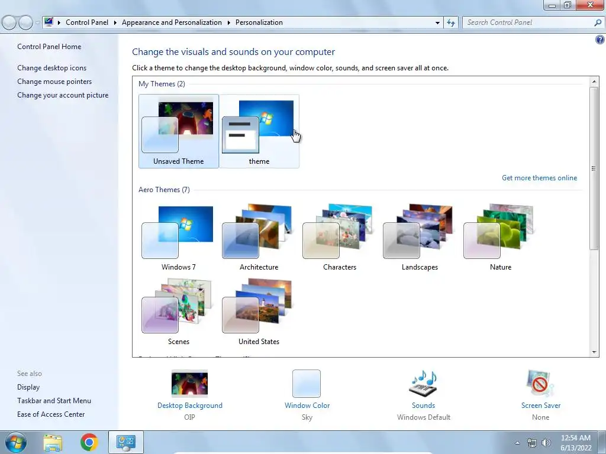This screenshot has width=606, height=454.
Task: Click theme list scrollbar down arrow
Action: click(594, 352)
